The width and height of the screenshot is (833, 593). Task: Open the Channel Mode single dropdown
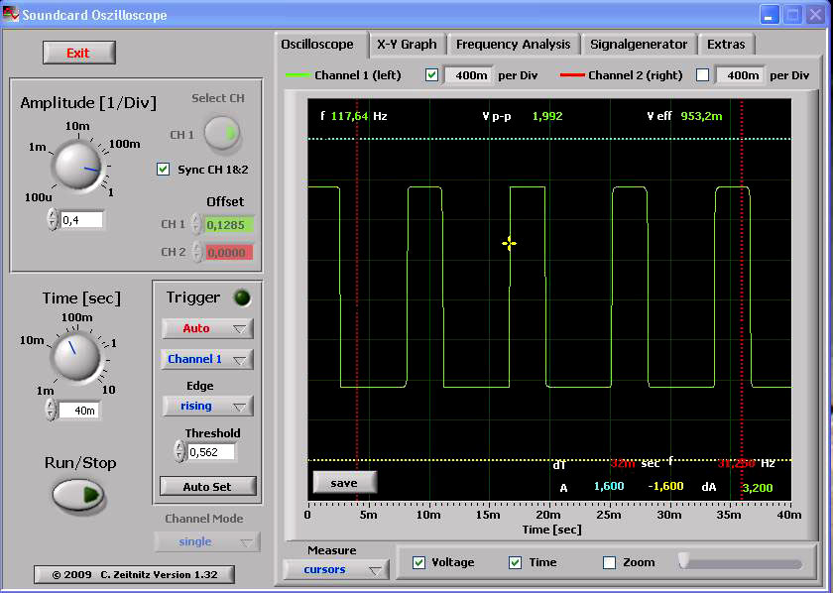click(x=207, y=541)
